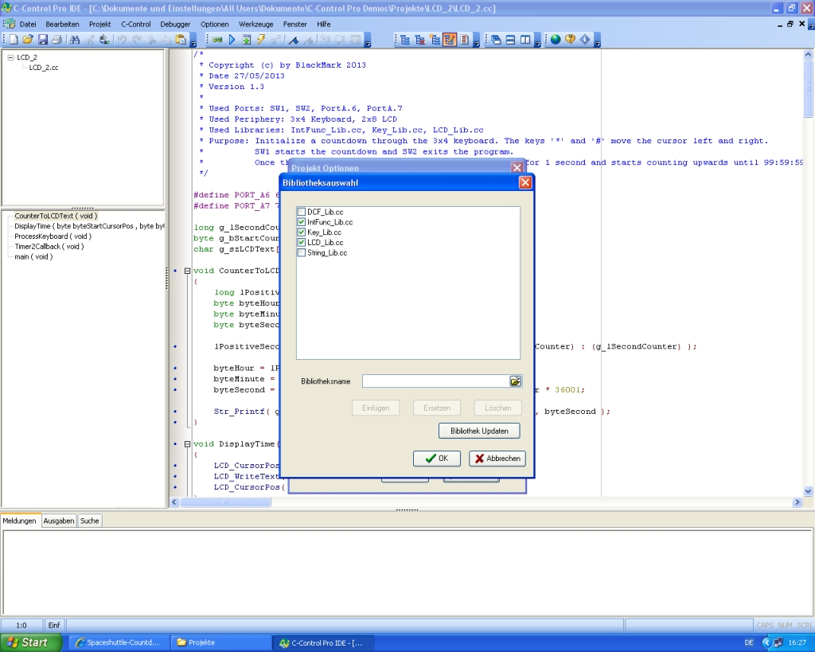Confirm library selection with OK
This screenshot has width=815, height=652.
436,459
